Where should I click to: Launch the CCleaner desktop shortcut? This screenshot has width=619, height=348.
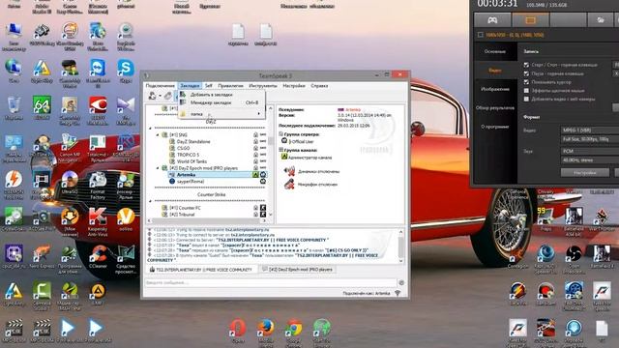[x=98, y=256]
